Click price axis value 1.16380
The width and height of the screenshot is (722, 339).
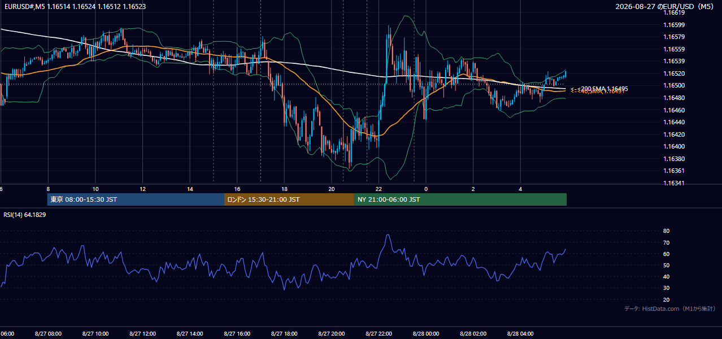pos(673,159)
